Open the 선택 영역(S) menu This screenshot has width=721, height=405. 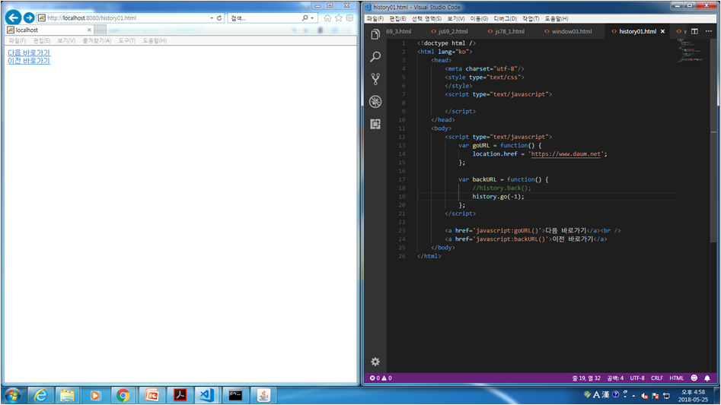pyautogui.click(x=426, y=19)
